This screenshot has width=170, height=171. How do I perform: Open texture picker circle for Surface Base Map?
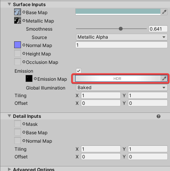(x=24, y=12)
